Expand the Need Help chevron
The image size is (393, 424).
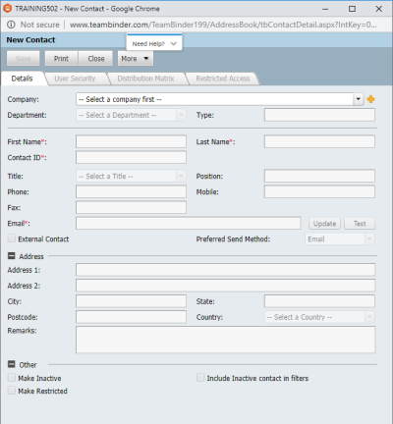(x=173, y=44)
